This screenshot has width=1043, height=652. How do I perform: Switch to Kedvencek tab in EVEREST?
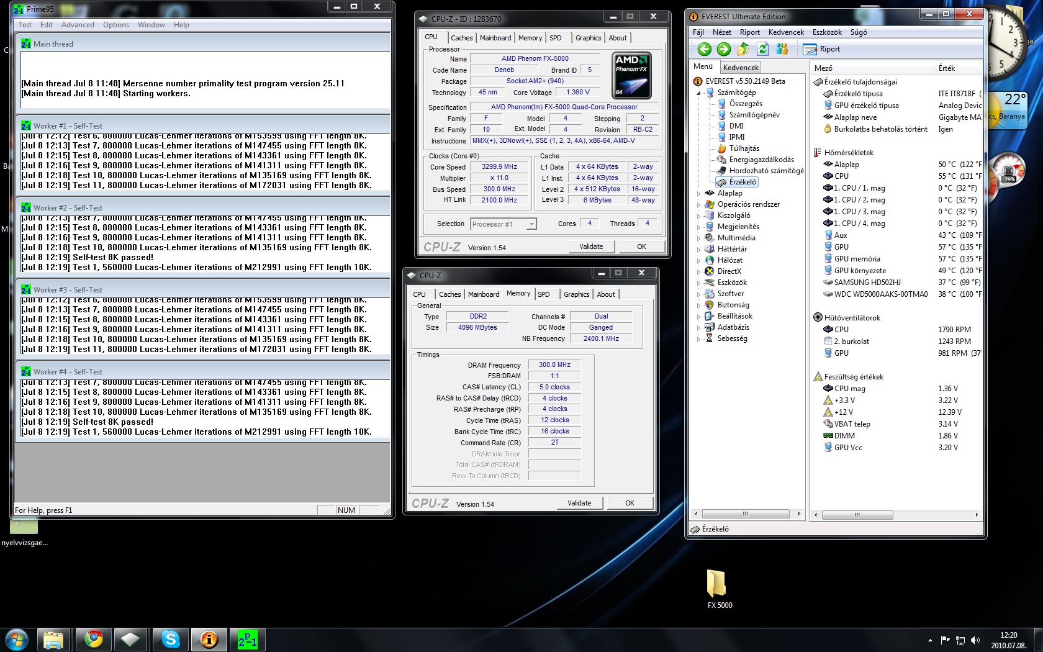click(741, 68)
